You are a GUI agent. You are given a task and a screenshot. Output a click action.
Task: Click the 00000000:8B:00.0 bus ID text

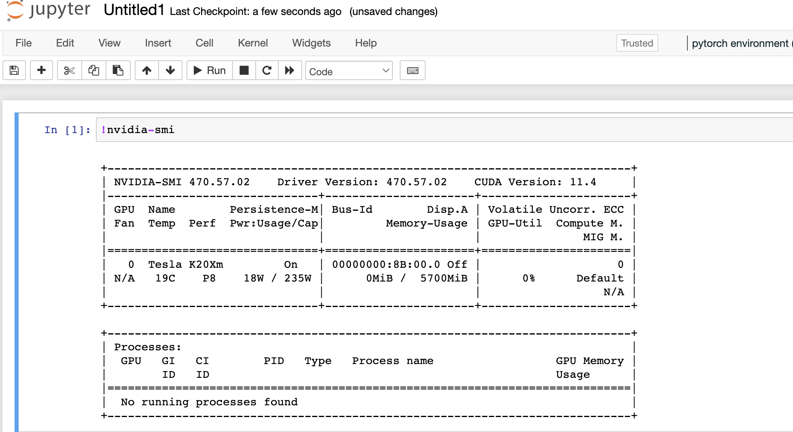(386, 265)
